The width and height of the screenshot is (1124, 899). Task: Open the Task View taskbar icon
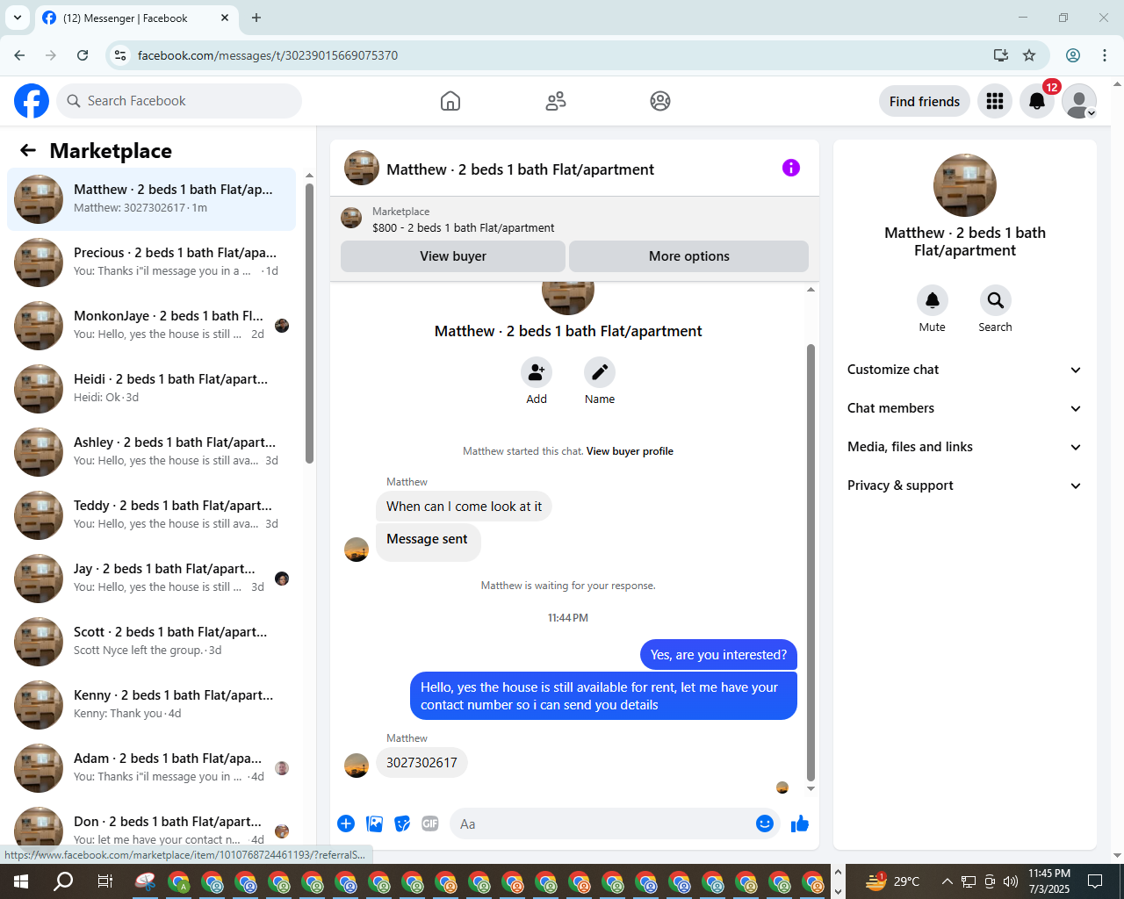tap(104, 881)
